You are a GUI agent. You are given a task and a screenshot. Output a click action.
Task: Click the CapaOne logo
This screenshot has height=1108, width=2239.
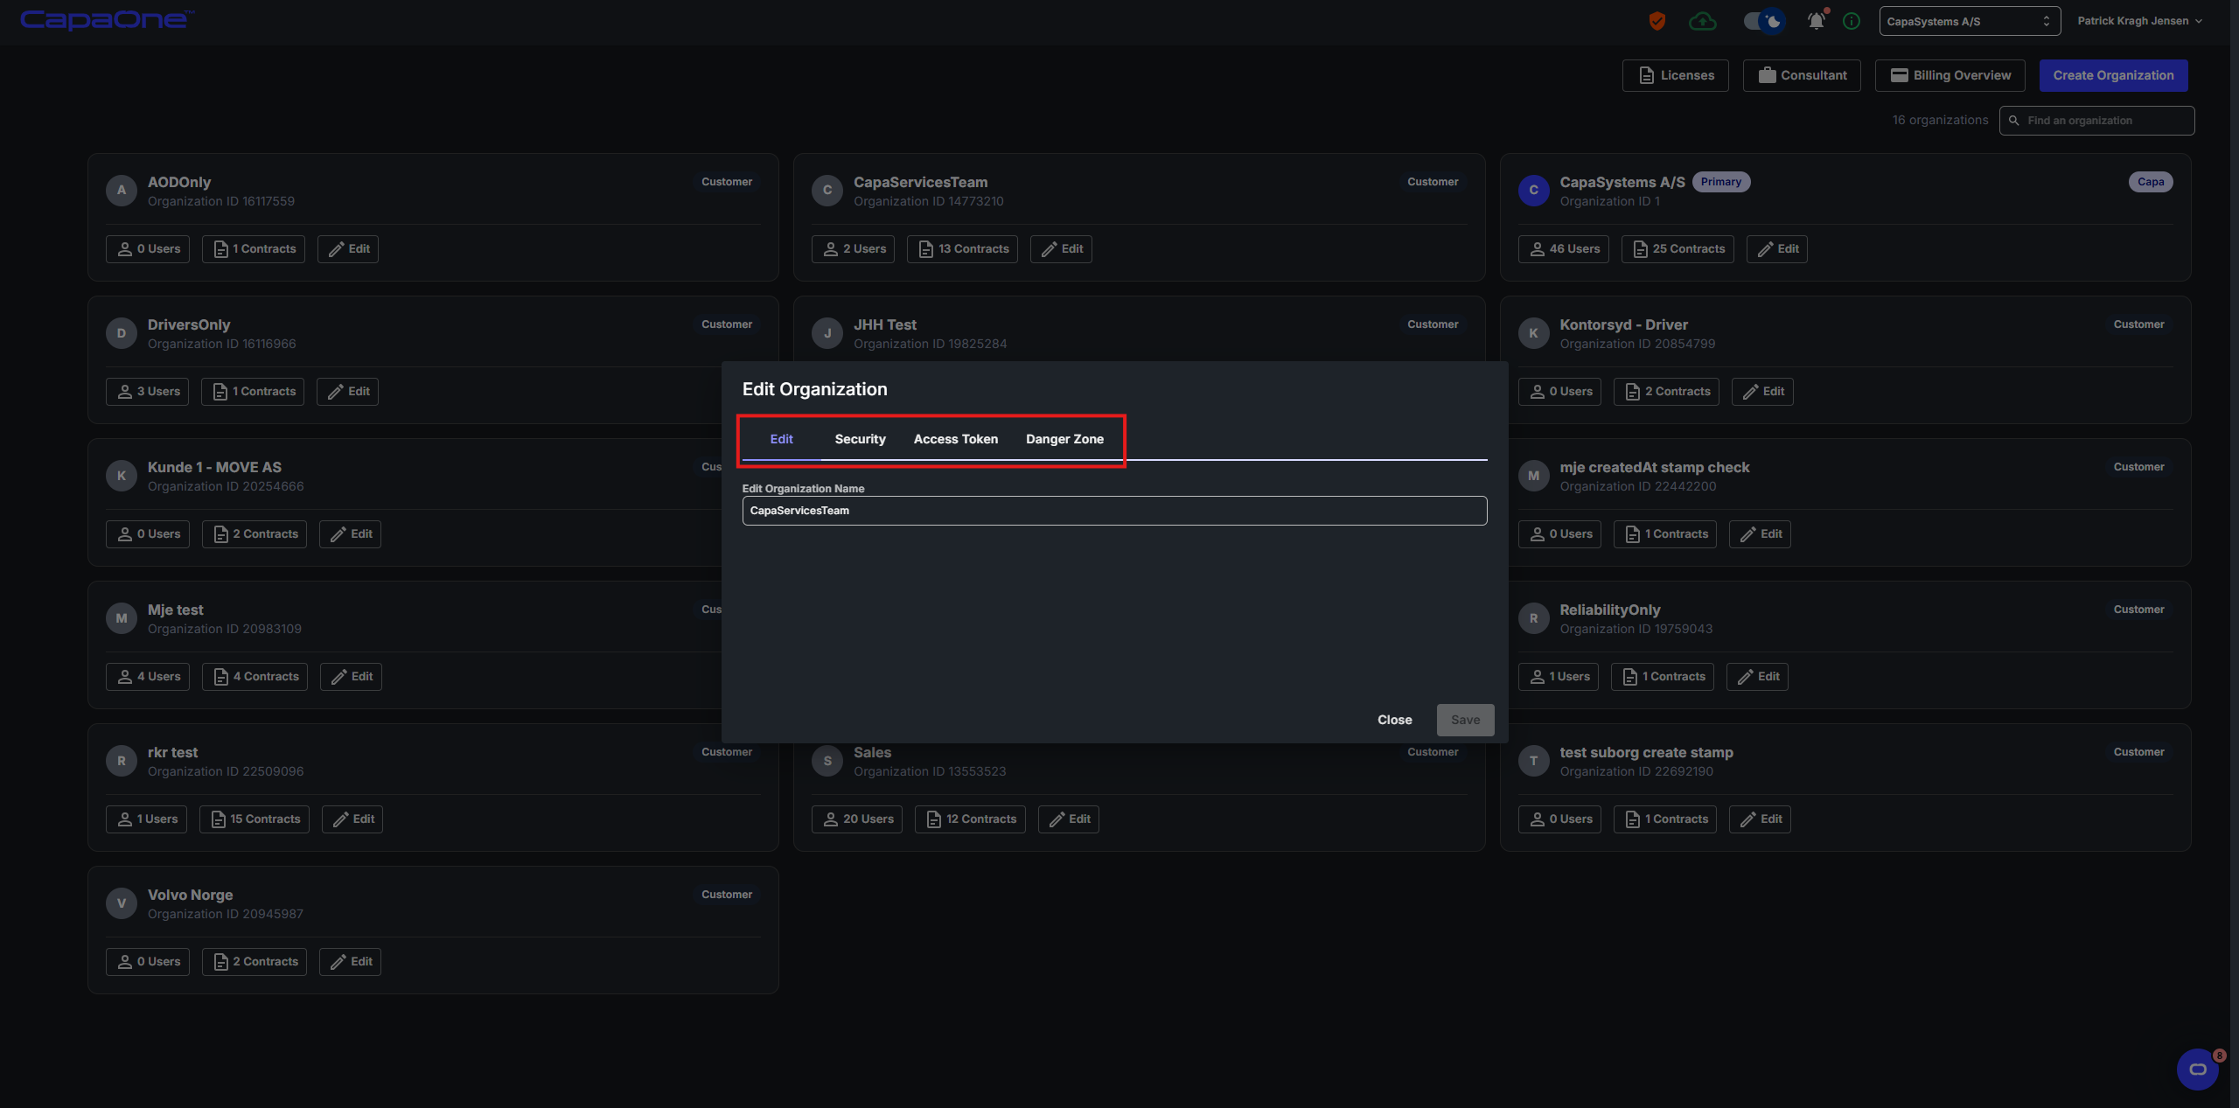click(x=107, y=19)
